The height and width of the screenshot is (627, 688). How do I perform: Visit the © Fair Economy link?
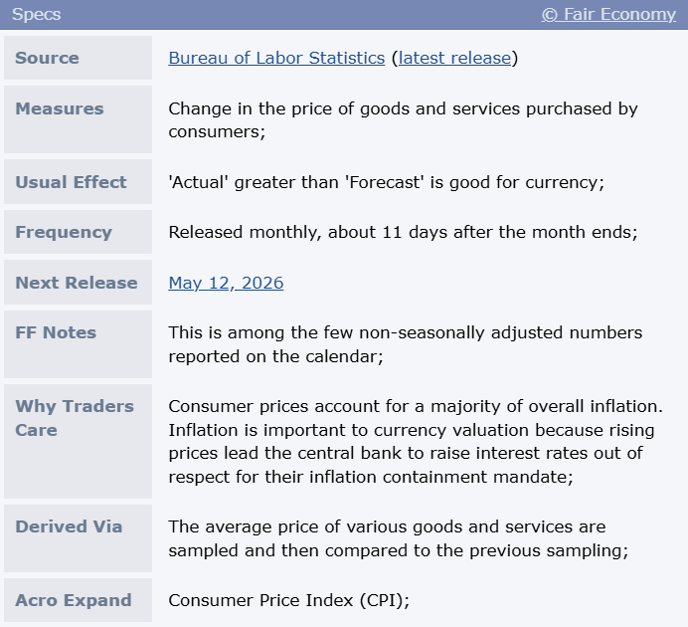[x=608, y=14]
